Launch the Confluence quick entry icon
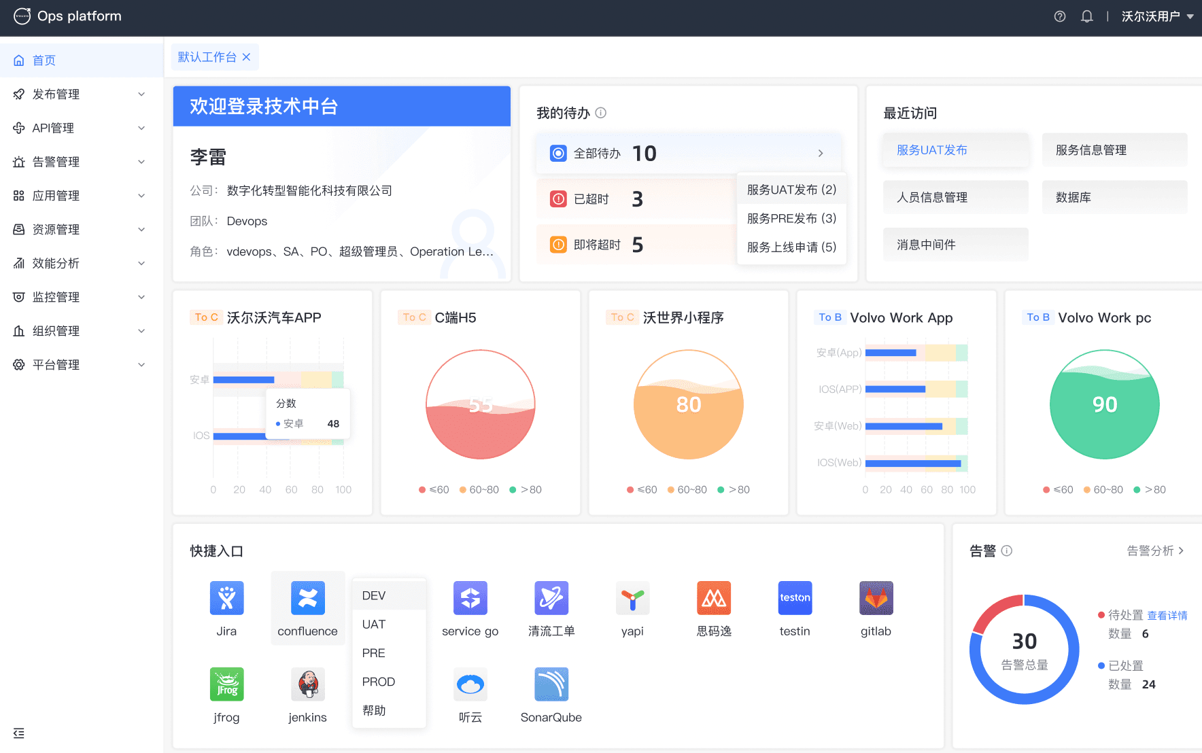This screenshot has height=753, width=1202. tap(307, 598)
